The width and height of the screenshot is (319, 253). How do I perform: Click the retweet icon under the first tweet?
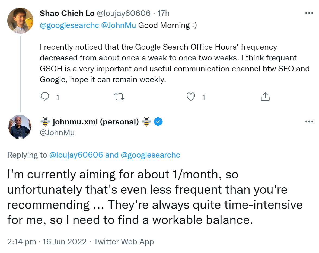119,97
